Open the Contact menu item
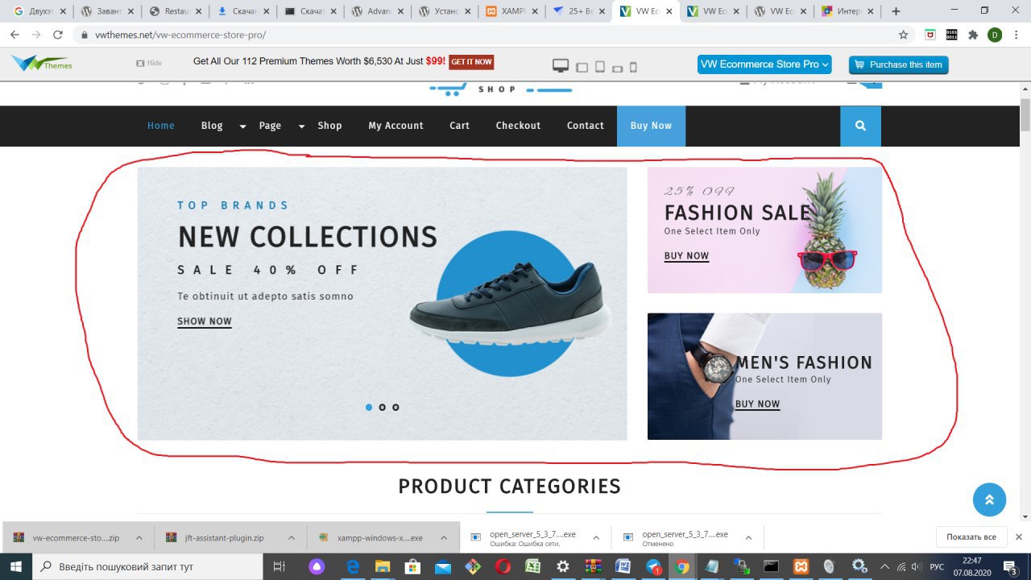 click(x=586, y=126)
